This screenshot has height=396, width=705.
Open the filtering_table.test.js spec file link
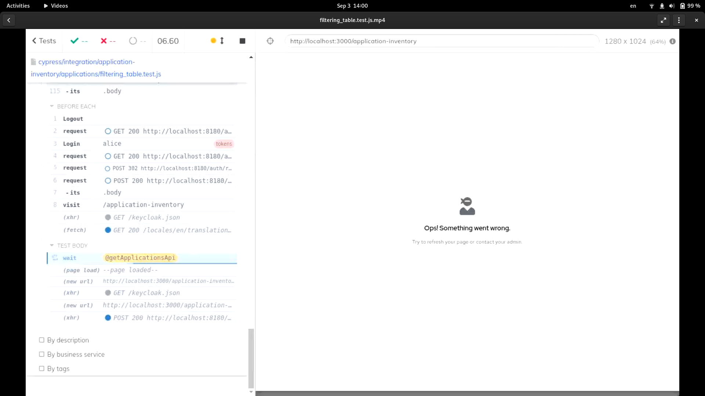pos(95,68)
